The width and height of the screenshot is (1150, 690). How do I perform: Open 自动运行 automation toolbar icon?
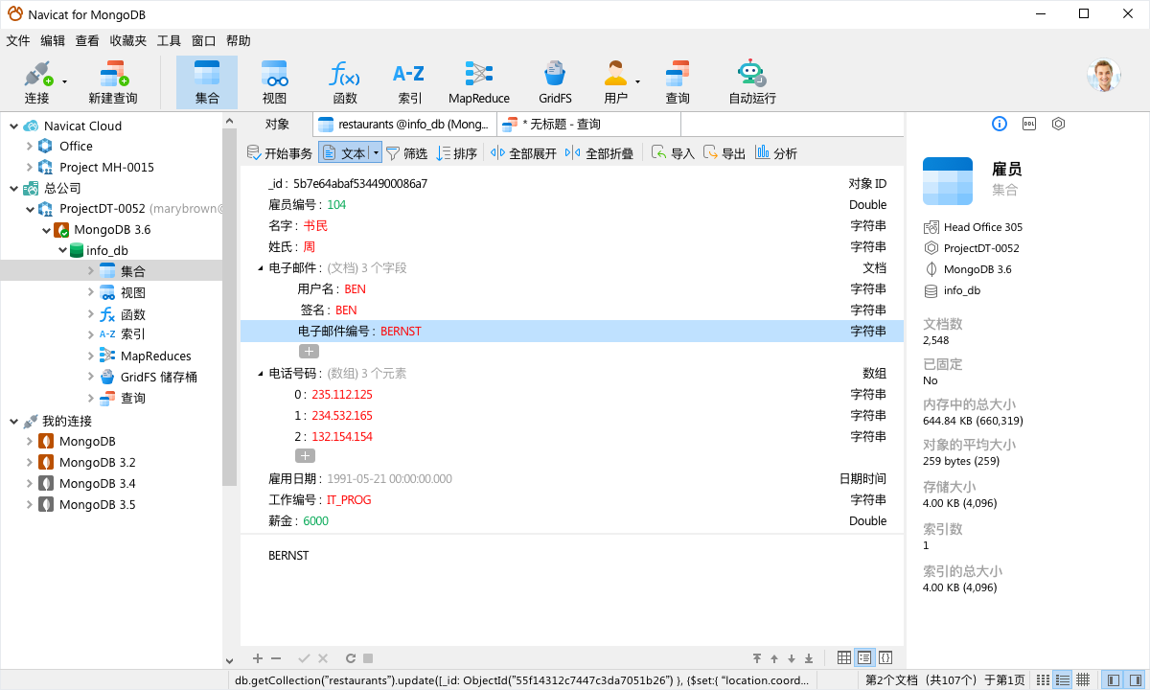coord(751,82)
